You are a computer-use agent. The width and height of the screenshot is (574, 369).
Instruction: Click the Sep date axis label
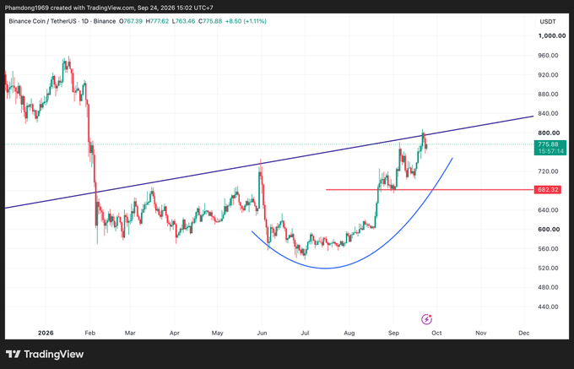[x=393, y=334]
